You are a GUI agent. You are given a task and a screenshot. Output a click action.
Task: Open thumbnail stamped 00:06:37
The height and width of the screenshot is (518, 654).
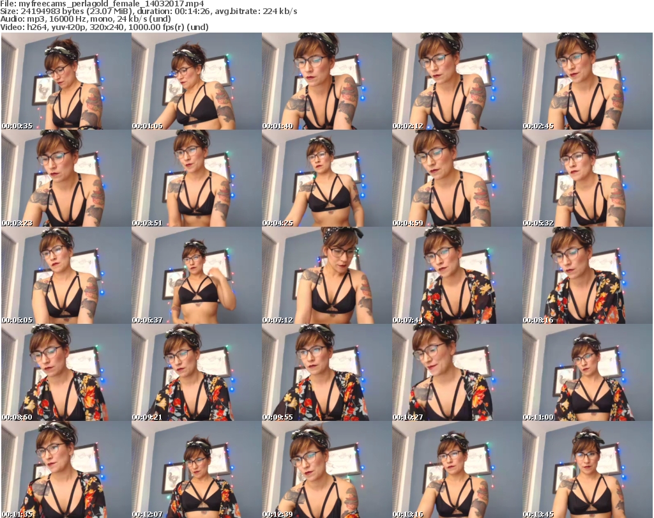point(197,275)
